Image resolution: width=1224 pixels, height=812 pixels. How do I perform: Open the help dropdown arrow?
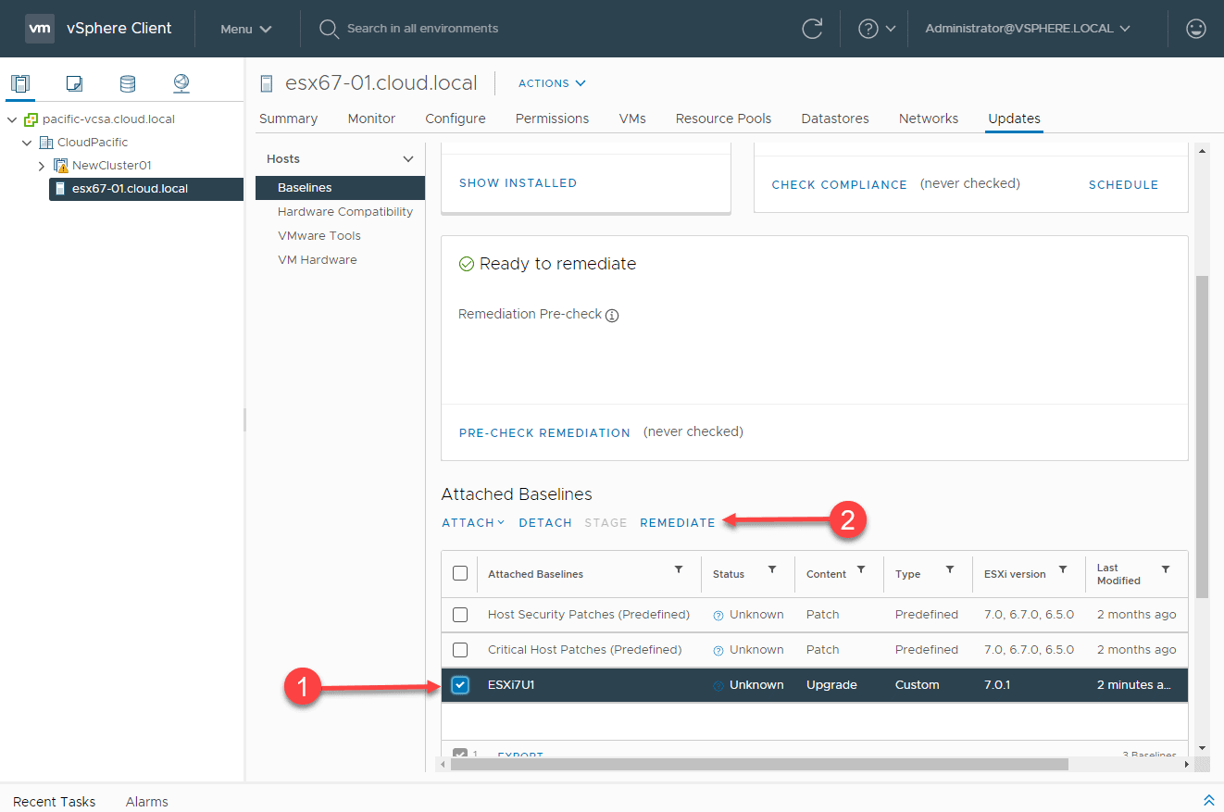(891, 29)
